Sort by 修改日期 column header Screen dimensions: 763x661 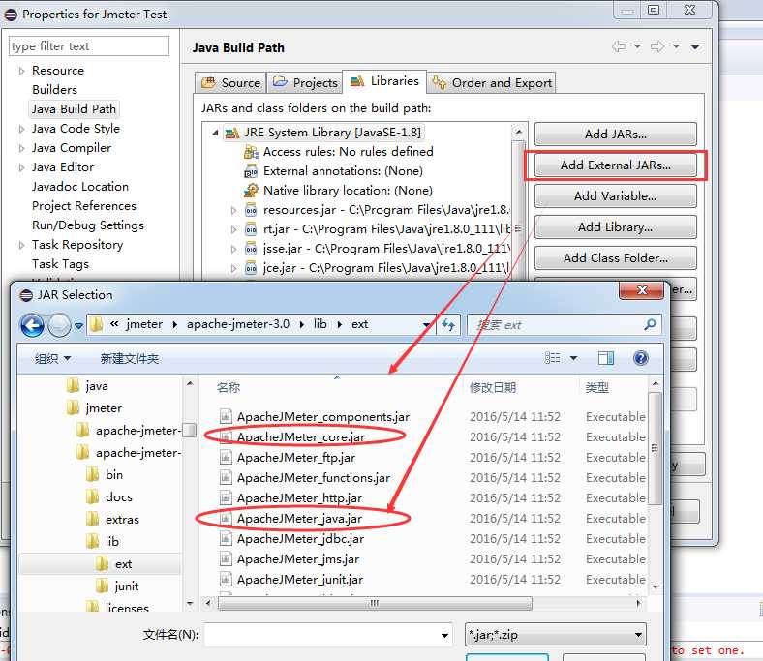493,388
